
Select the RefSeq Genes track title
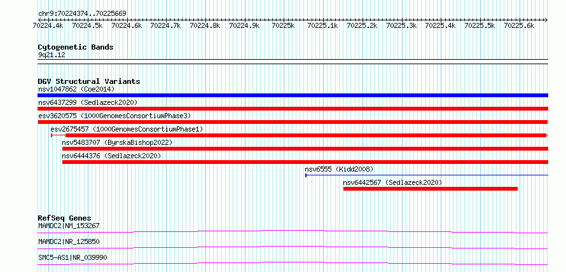pos(65,218)
